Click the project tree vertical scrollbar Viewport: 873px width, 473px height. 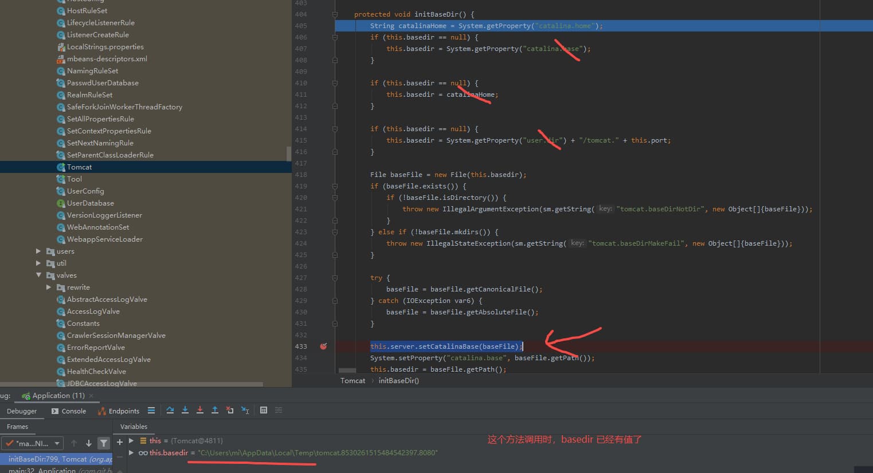pos(289,153)
